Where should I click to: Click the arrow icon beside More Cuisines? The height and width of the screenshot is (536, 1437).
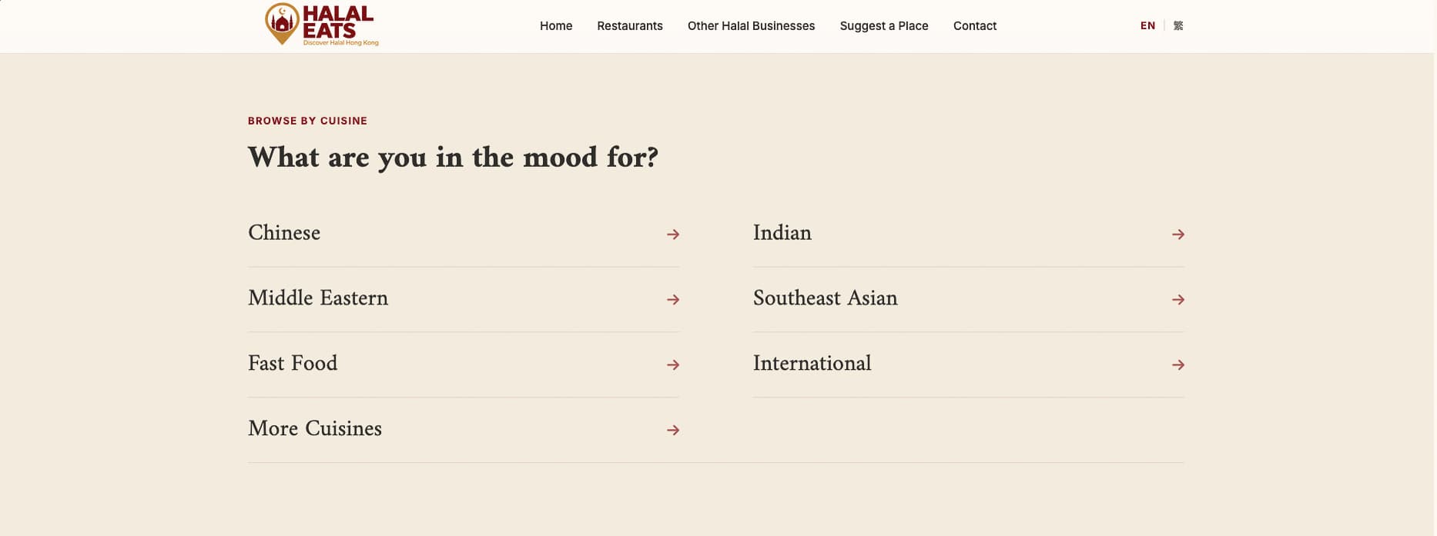pyautogui.click(x=673, y=430)
